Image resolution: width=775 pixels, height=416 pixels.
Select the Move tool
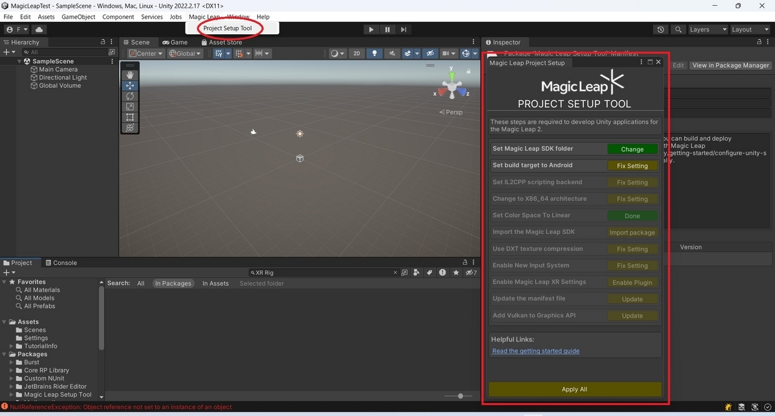[x=129, y=85]
